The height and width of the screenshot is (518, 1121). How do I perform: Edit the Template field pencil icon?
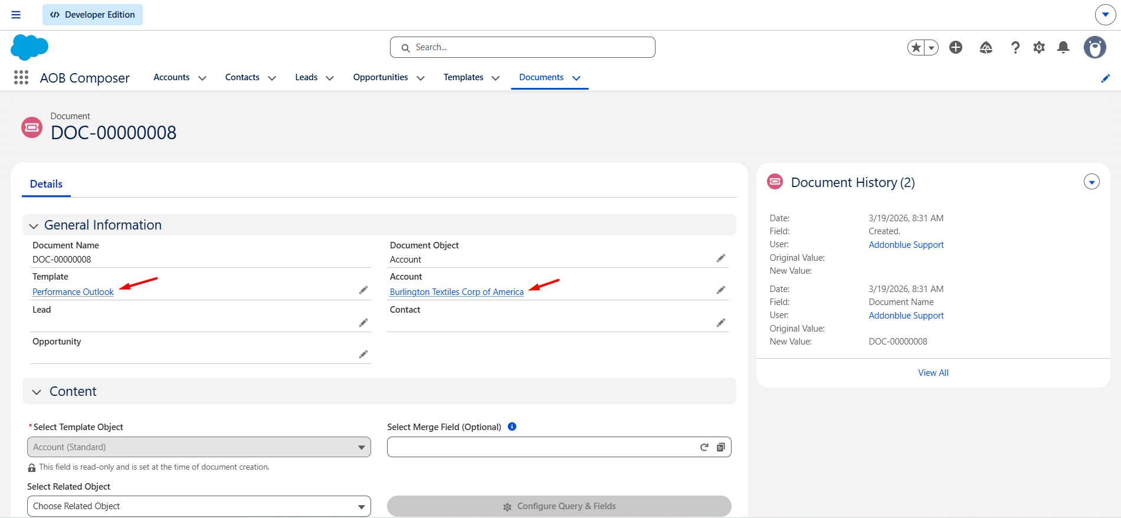pyautogui.click(x=363, y=290)
